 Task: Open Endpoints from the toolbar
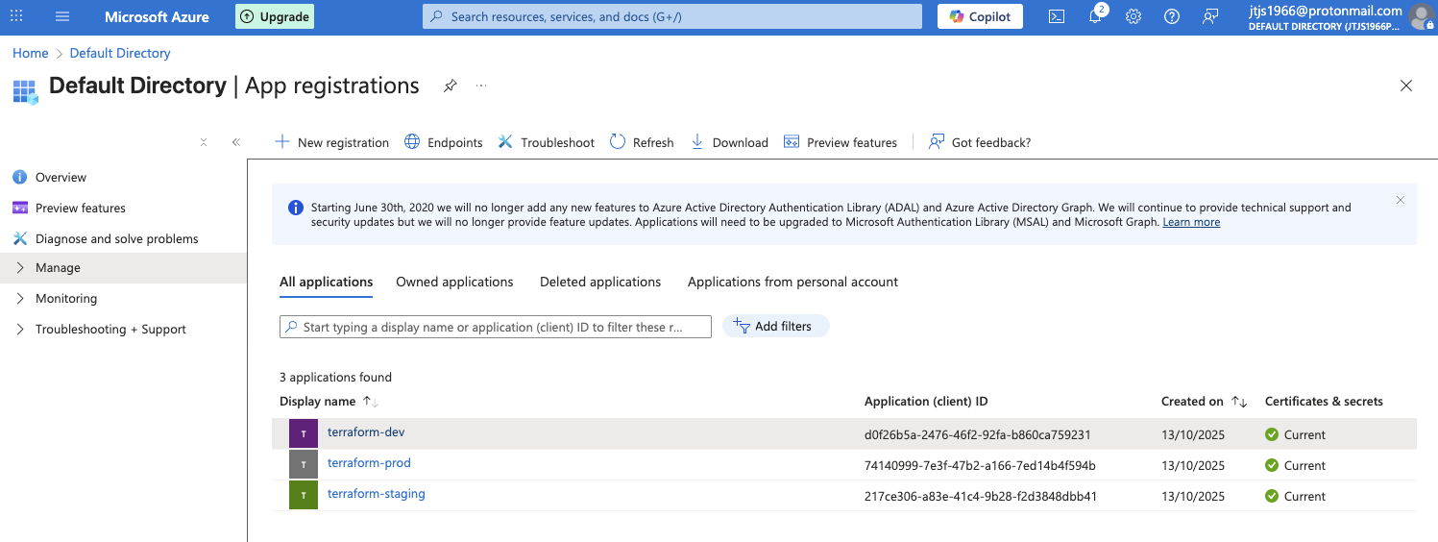[x=443, y=142]
